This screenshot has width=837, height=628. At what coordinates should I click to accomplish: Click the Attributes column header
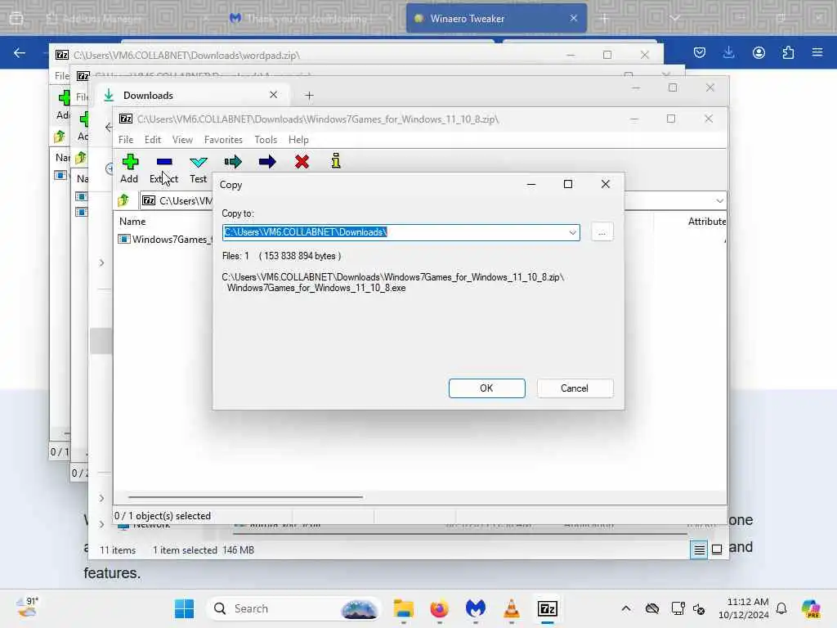click(x=707, y=221)
